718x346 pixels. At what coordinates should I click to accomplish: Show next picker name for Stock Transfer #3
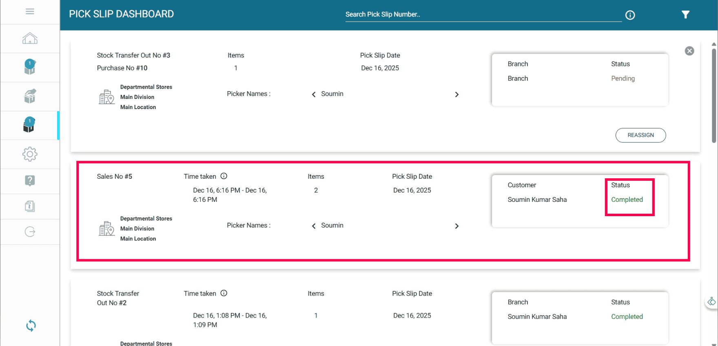tap(457, 94)
